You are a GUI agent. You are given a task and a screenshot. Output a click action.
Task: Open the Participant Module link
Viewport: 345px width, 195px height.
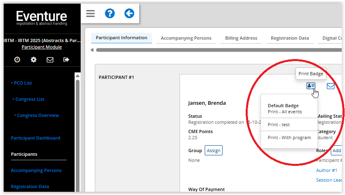pos(41,47)
